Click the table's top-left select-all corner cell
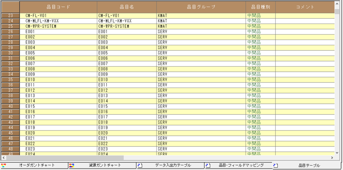Screen dimensions: 343x170 [x=10, y=7]
